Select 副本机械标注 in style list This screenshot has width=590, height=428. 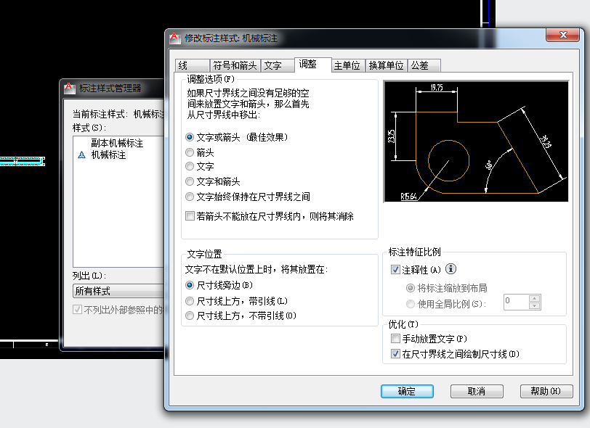pos(117,144)
